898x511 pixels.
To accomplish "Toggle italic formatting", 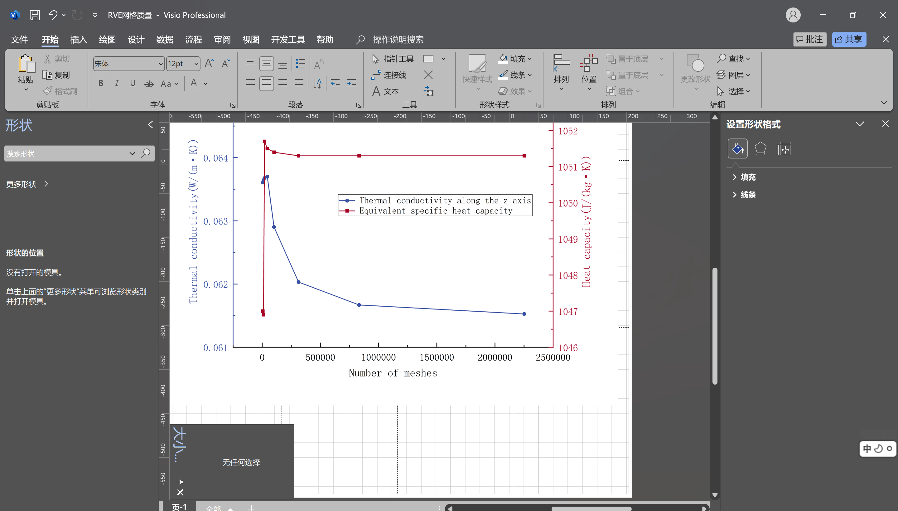I will [x=117, y=83].
